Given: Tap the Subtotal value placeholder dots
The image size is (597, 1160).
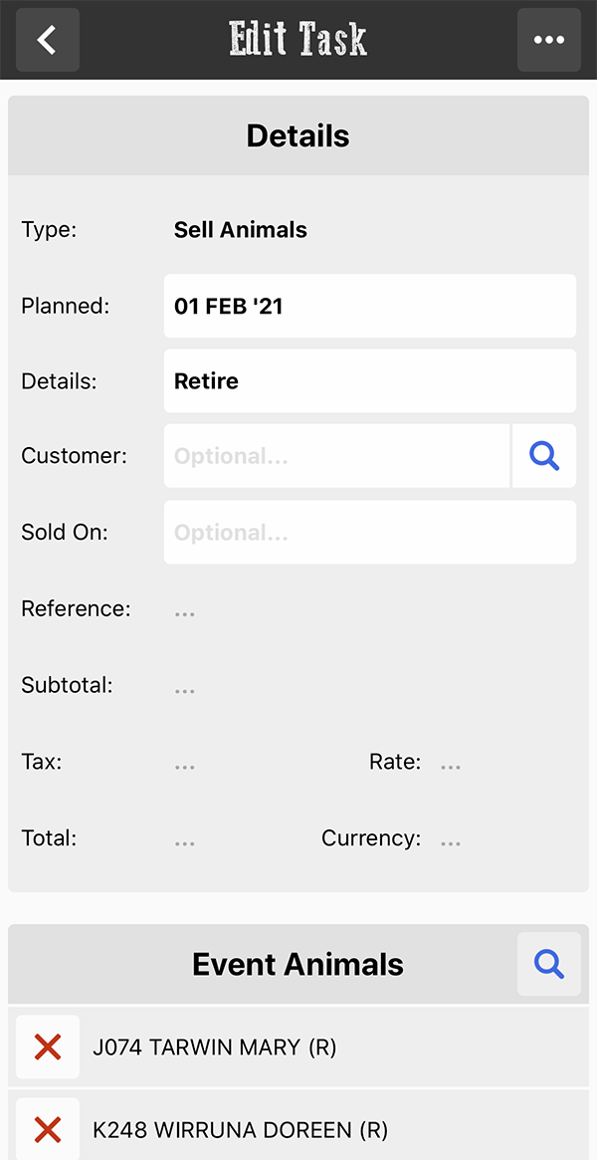Looking at the screenshot, I should (x=185, y=689).
